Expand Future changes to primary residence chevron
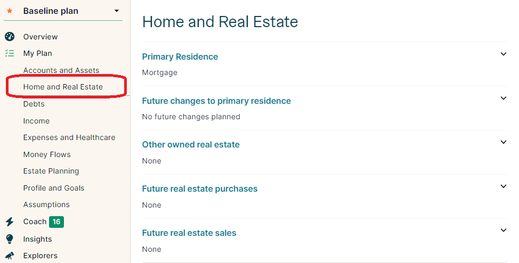 click(x=503, y=98)
